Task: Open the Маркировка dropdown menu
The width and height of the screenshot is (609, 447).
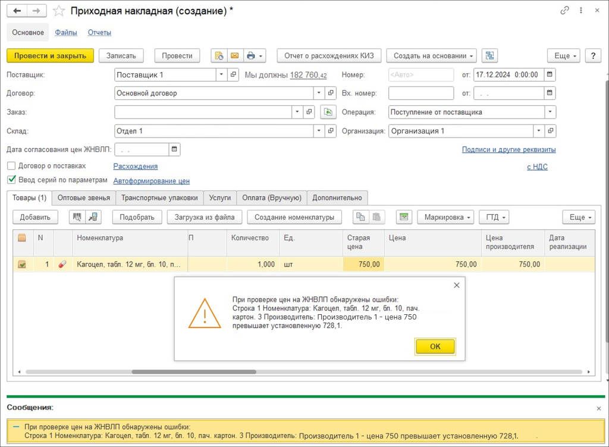Action: point(445,217)
